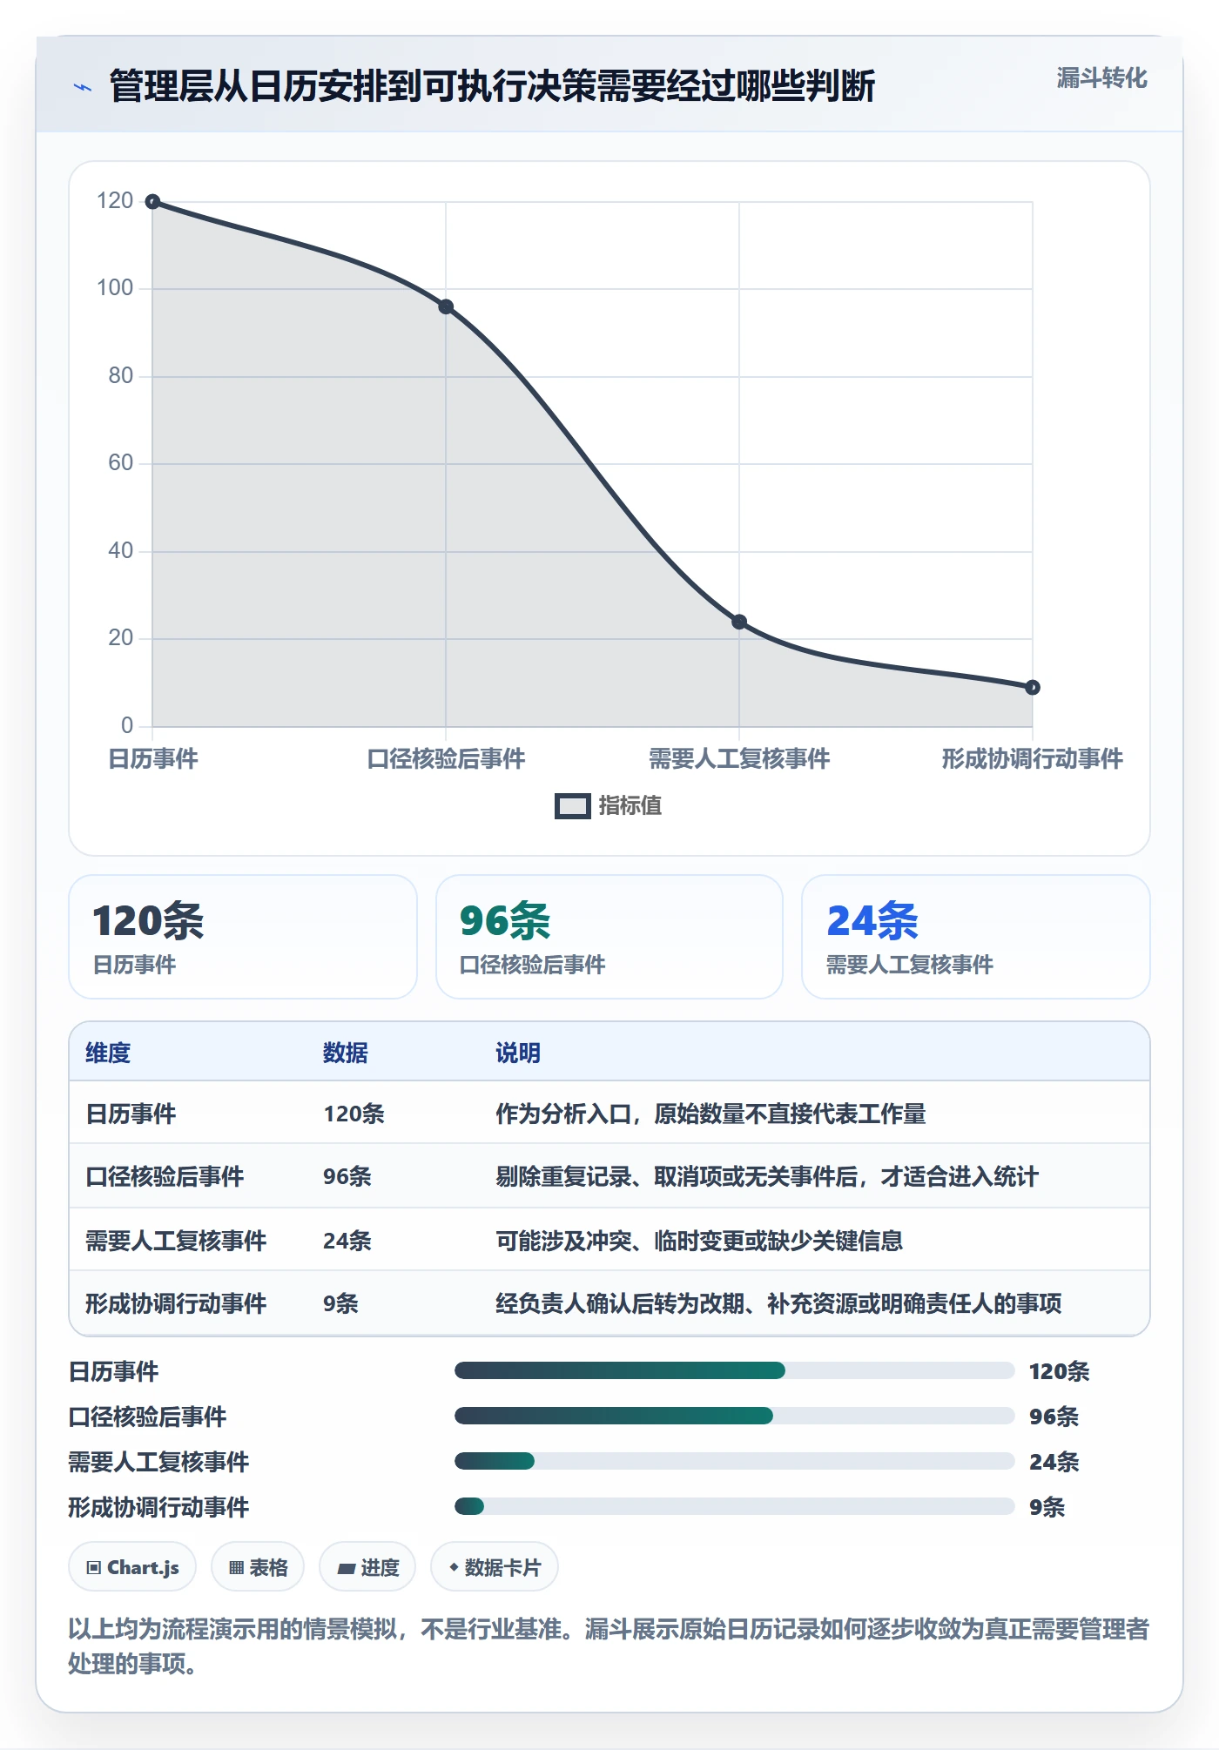
Task: Click the footer disclaimer paragraph
Action: tap(609, 1646)
